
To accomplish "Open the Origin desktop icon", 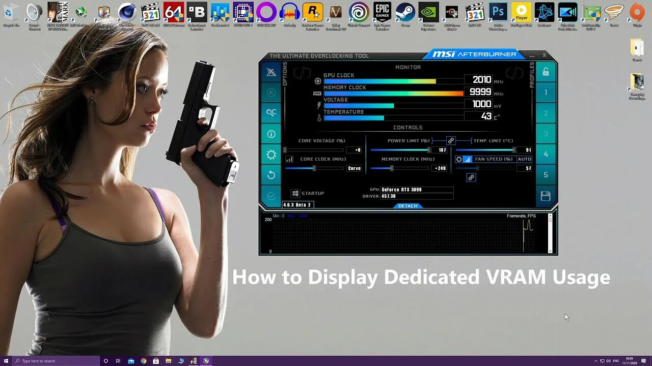I will tap(637, 14).
